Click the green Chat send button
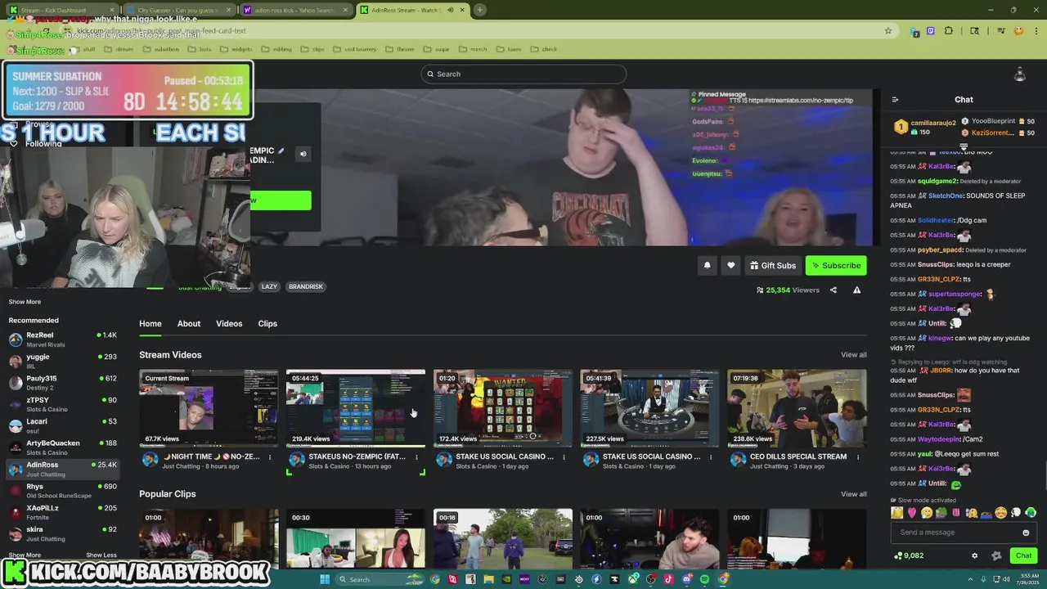Screen dimensions: 1047x589 click(x=1023, y=555)
